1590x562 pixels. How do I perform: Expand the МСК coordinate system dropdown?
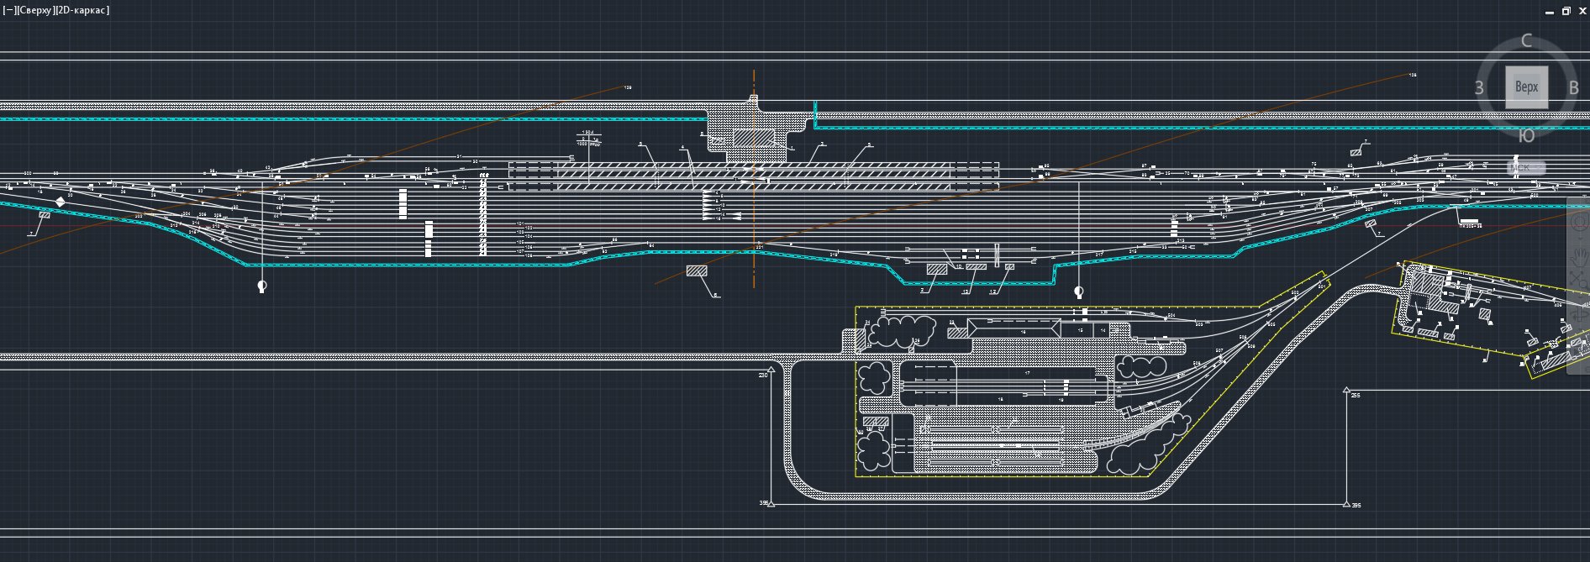[1525, 167]
